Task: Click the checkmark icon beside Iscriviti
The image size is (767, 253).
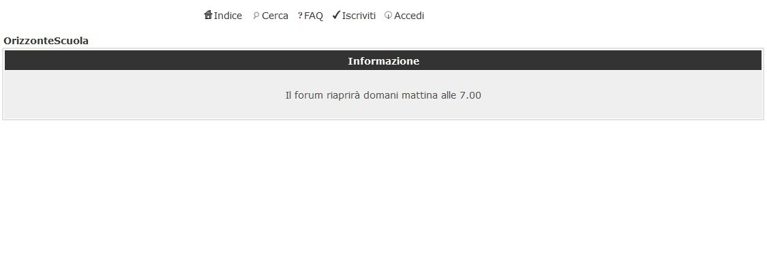Action: point(336,15)
